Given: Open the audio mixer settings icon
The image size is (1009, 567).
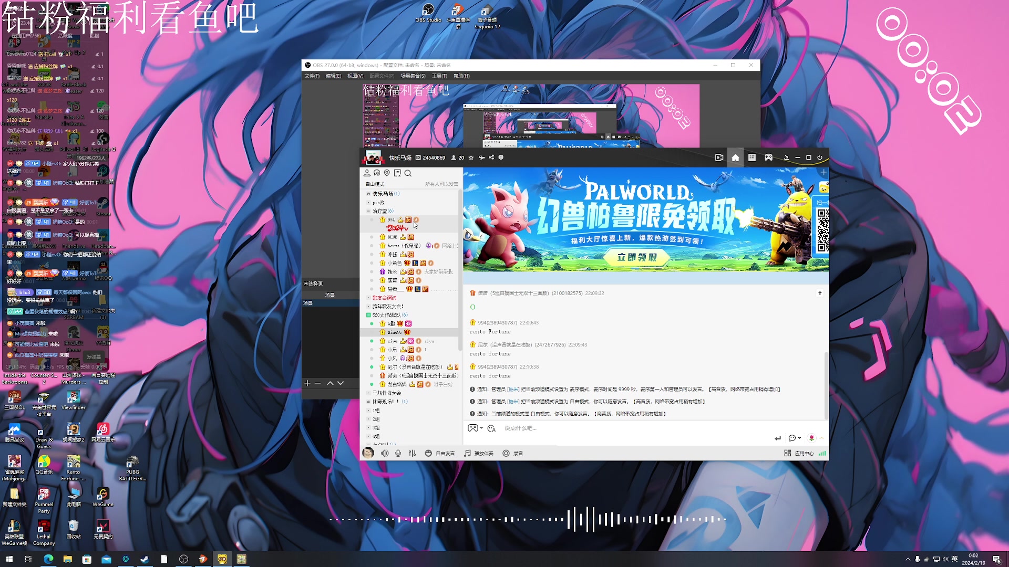Looking at the screenshot, I should coord(412,453).
